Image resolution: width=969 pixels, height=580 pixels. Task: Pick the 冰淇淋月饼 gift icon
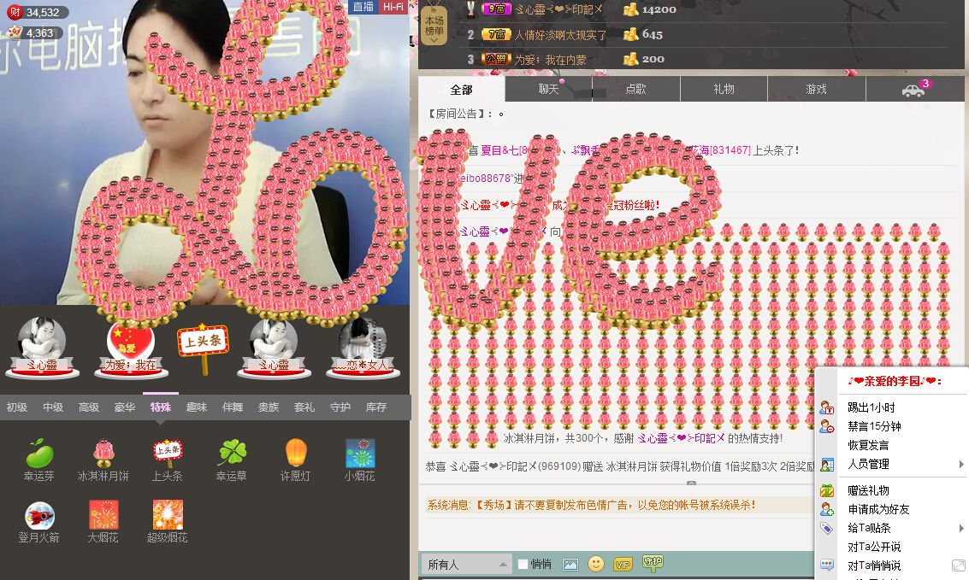(105, 454)
